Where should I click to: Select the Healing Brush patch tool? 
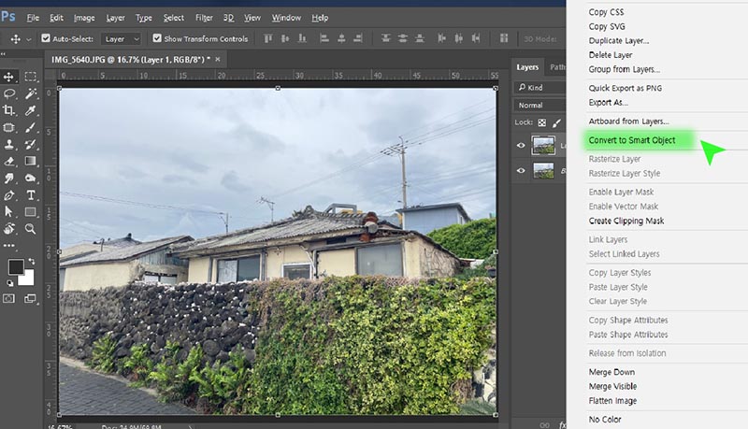(8, 127)
